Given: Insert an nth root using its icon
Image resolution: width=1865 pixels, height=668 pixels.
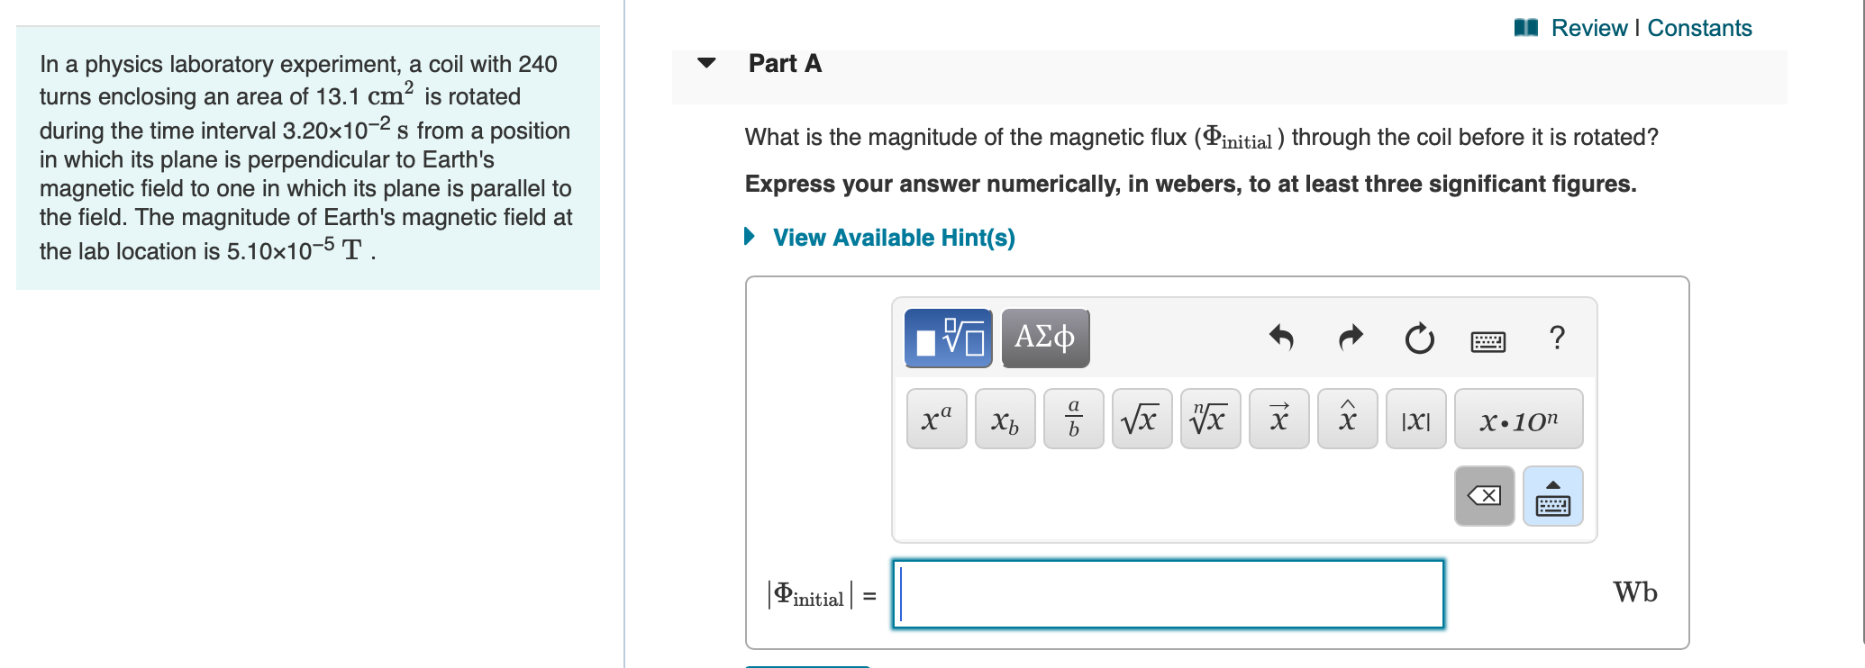Looking at the screenshot, I should point(1210,418).
